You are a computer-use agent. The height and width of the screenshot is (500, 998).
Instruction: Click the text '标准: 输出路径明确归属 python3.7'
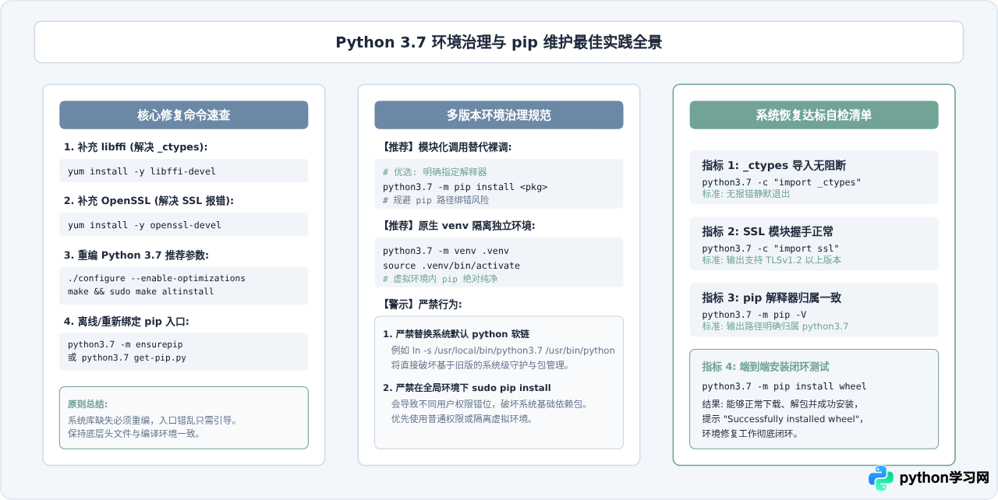click(775, 326)
